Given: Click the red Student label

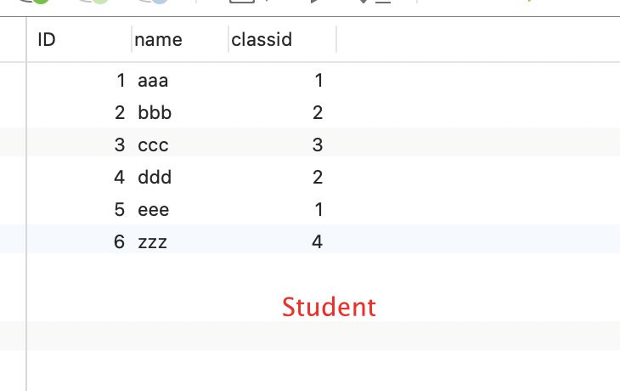Looking at the screenshot, I should click(329, 306).
